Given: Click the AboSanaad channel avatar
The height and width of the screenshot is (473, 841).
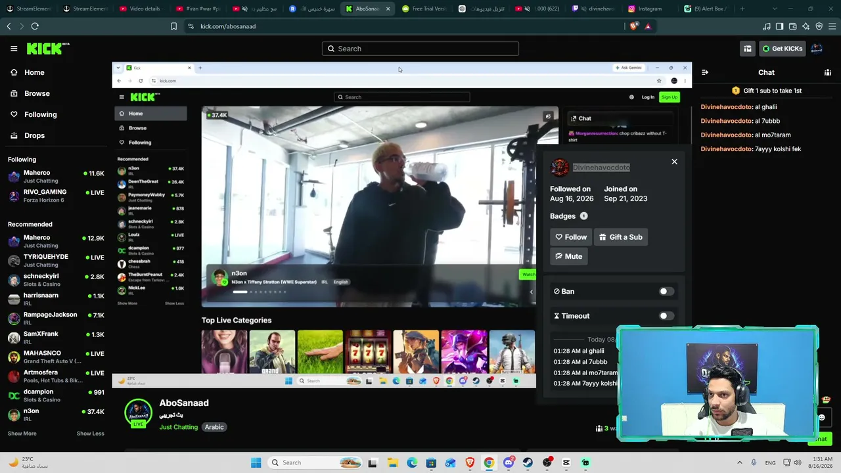Looking at the screenshot, I should (x=138, y=412).
